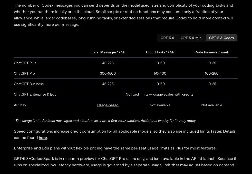Select the ChatGPT Enterprise & Edu row
The height and width of the screenshot is (174, 252).
point(35,94)
